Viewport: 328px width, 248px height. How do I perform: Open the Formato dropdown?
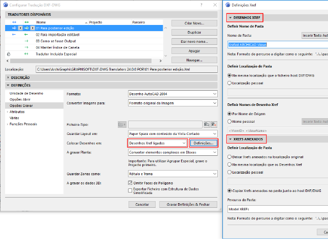[x=173, y=94]
